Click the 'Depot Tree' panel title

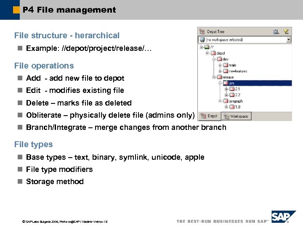click(215, 32)
